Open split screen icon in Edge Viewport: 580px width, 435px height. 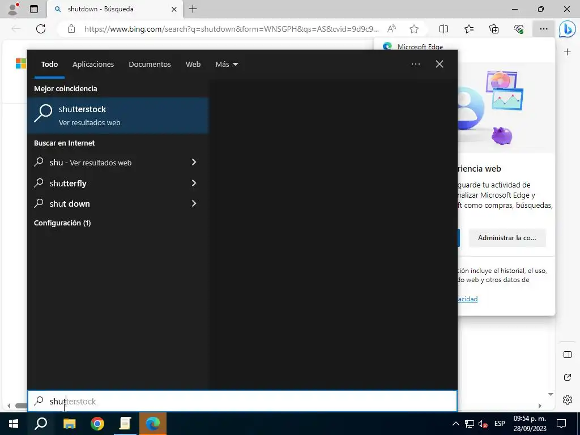(x=443, y=29)
